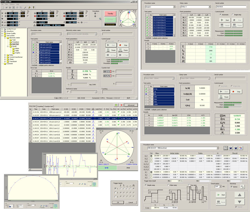Click the green Operate button

110,20
